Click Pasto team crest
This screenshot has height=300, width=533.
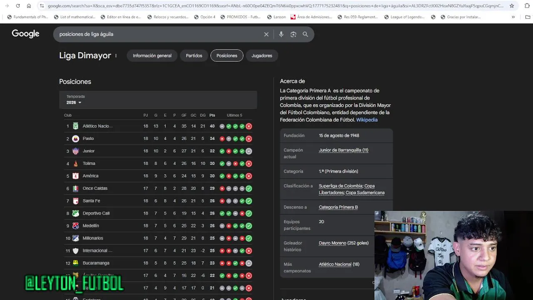pyautogui.click(x=75, y=139)
